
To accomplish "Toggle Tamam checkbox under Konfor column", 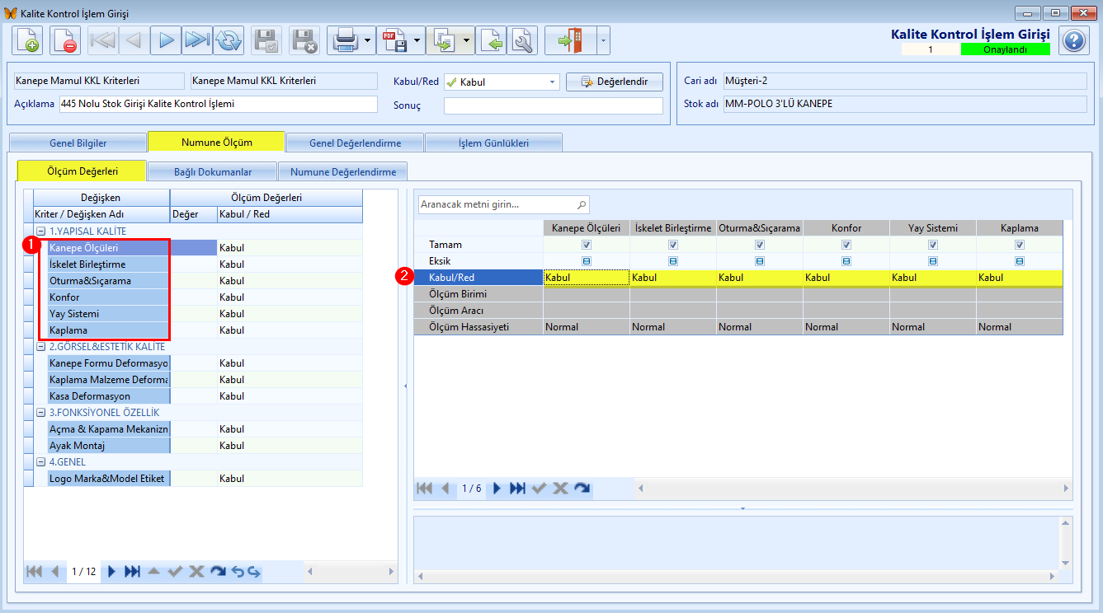I will coord(846,245).
